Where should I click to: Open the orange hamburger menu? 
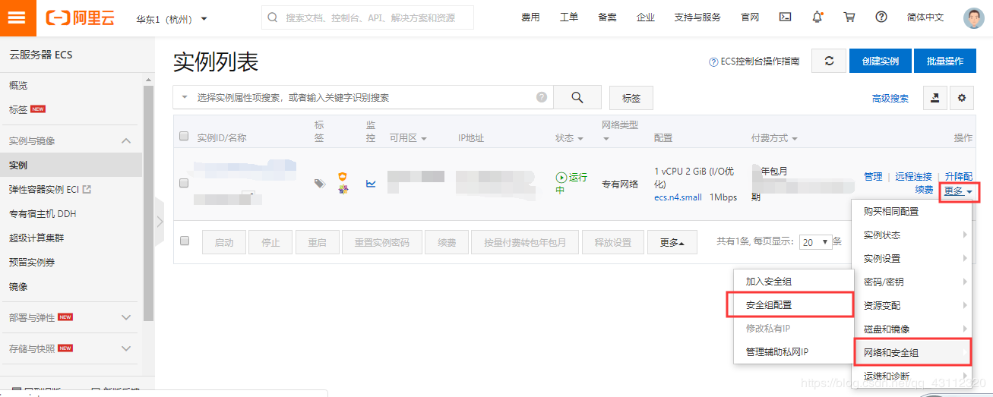pos(17,18)
